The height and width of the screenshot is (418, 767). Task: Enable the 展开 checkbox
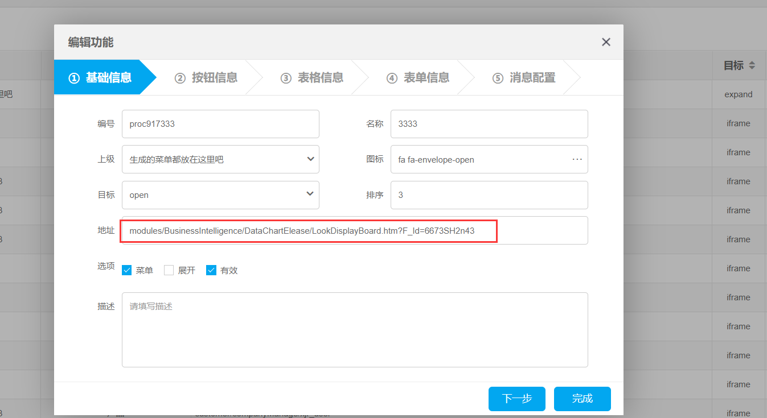169,270
